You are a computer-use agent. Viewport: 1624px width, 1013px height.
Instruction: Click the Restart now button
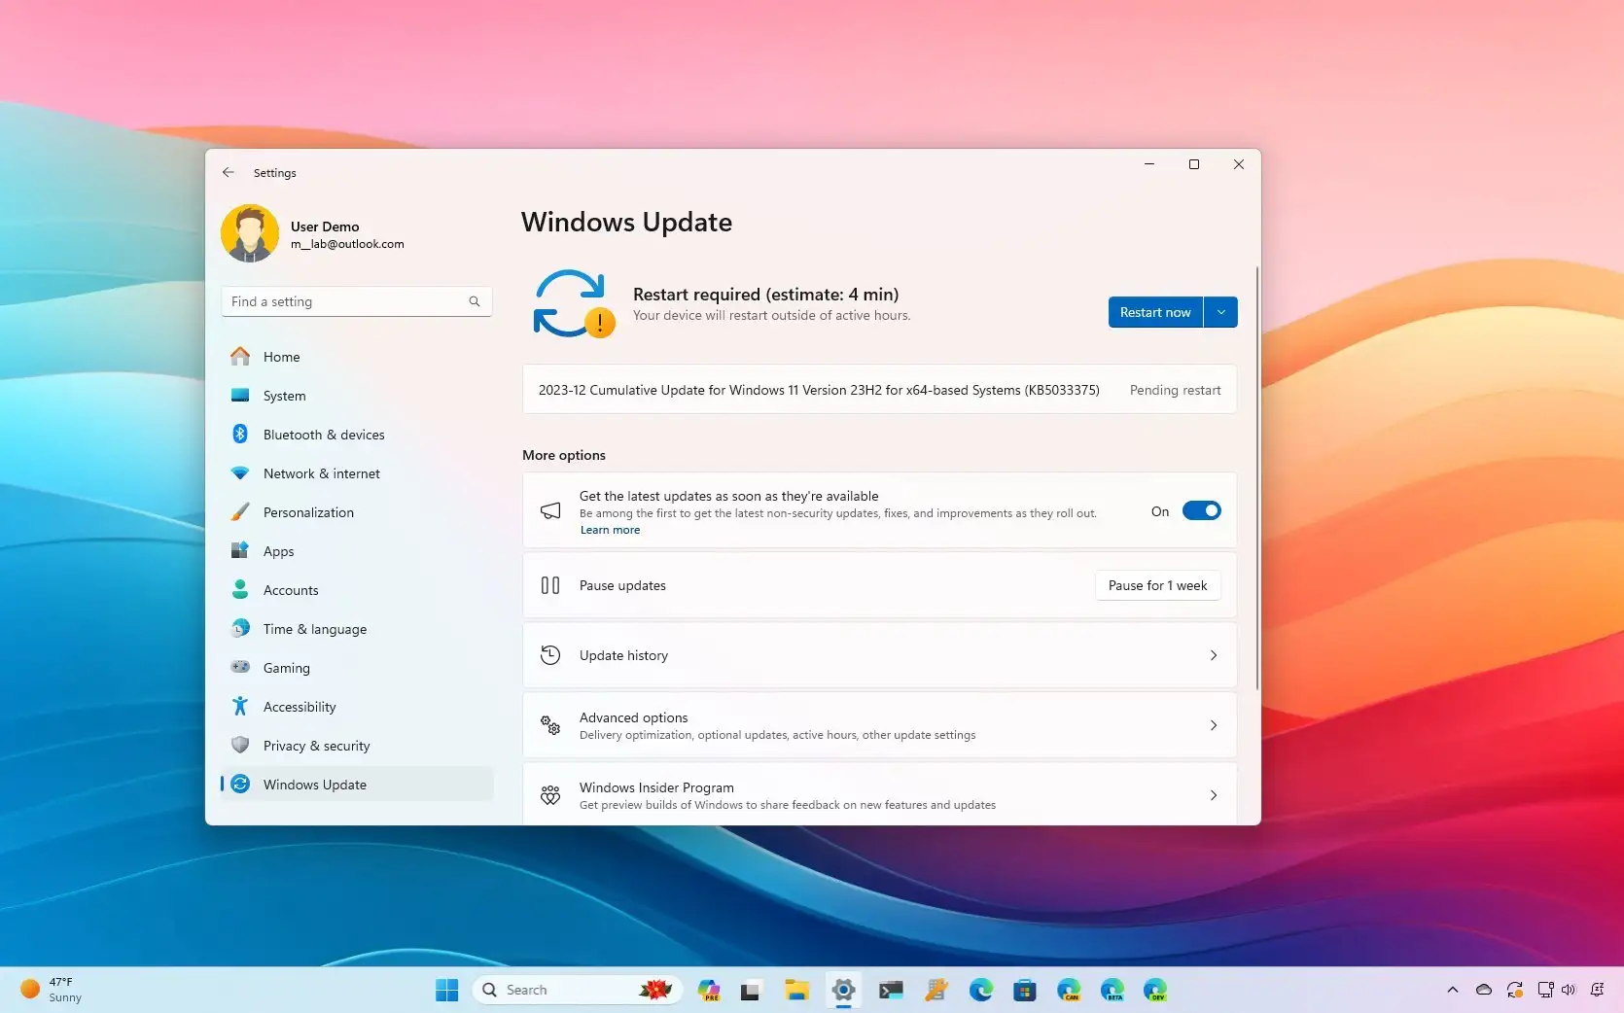point(1155,312)
